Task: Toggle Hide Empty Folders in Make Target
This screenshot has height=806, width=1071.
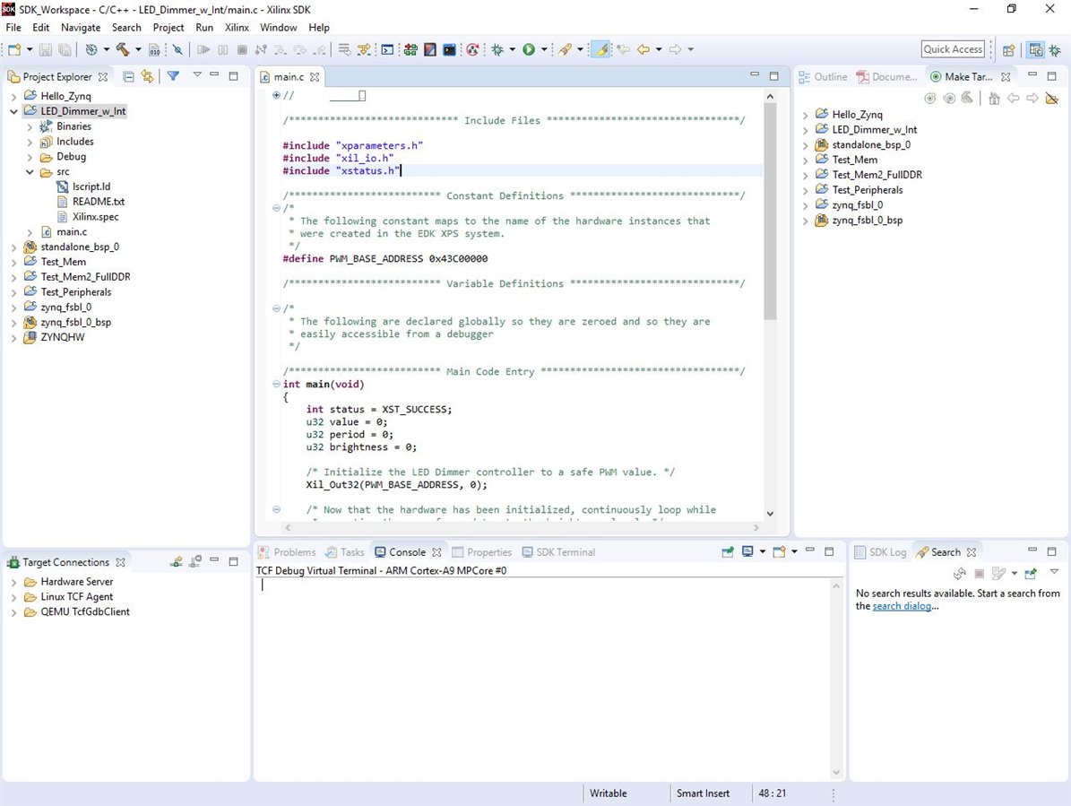Action: pos(1052,99)
